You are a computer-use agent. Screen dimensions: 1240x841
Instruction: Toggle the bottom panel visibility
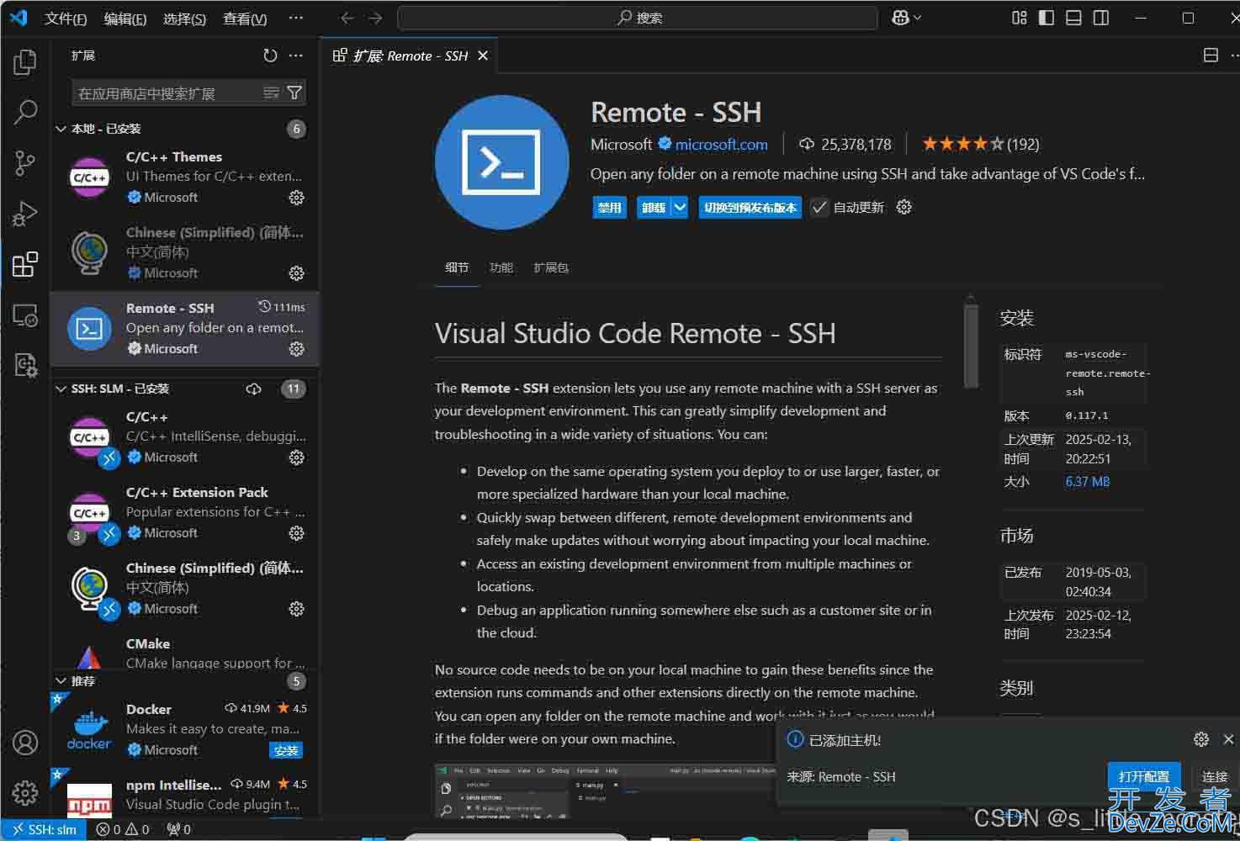pyautogui.click(x=1073, y=18)
